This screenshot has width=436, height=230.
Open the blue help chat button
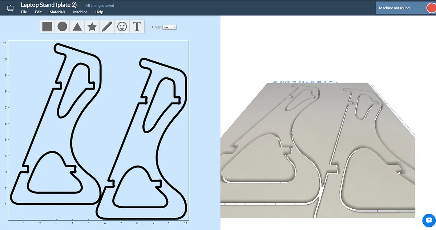tap(429, 220)
